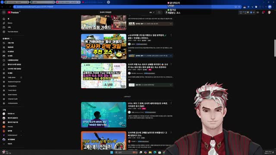
Task: Open Trend Alerts in the sidebar
Action: pos(12,90)
